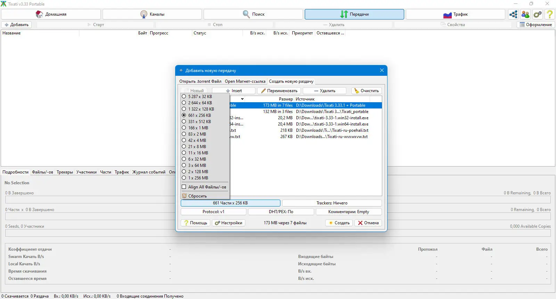Sort transfers by the Прогресс column

point(170,33)
